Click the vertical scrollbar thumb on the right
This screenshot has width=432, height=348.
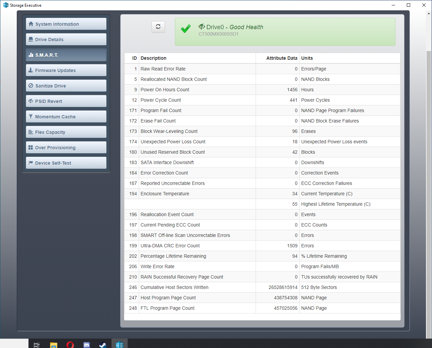[429, 194]
